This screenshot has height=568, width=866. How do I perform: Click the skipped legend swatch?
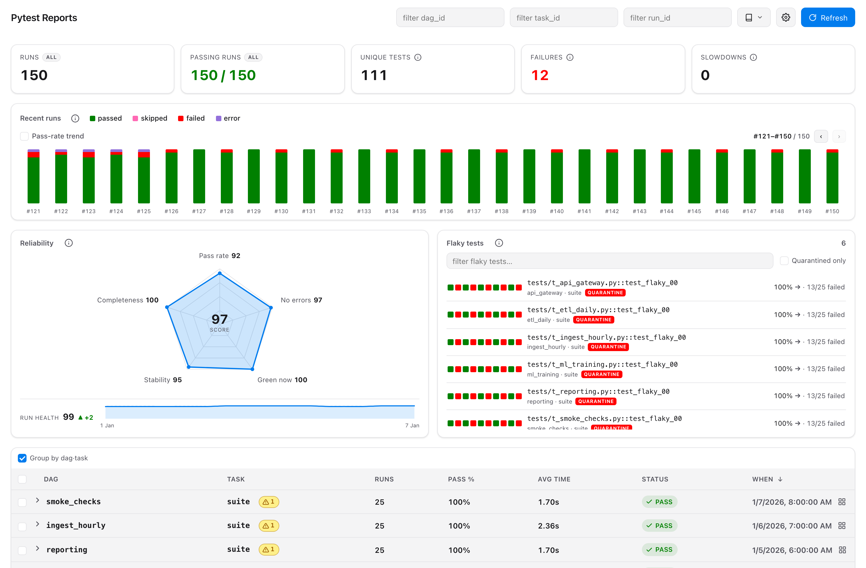(135, 118)
